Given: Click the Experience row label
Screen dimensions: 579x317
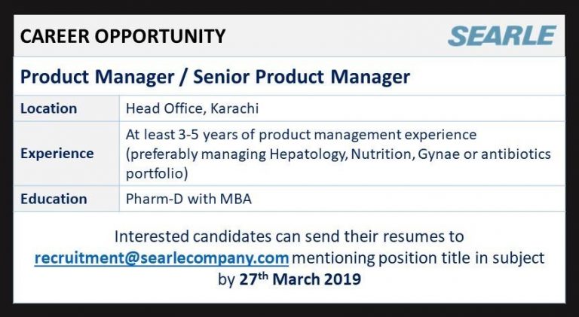Looking at the screenshot, I should tap(57, 154).
